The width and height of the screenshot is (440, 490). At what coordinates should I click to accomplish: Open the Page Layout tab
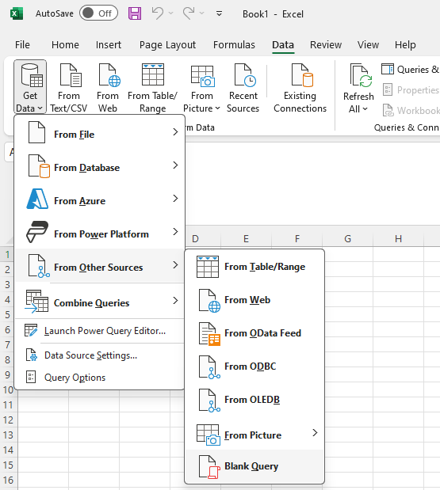tap(167, 45)
